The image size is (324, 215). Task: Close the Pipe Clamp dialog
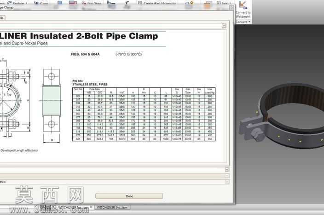click(231, 8)
